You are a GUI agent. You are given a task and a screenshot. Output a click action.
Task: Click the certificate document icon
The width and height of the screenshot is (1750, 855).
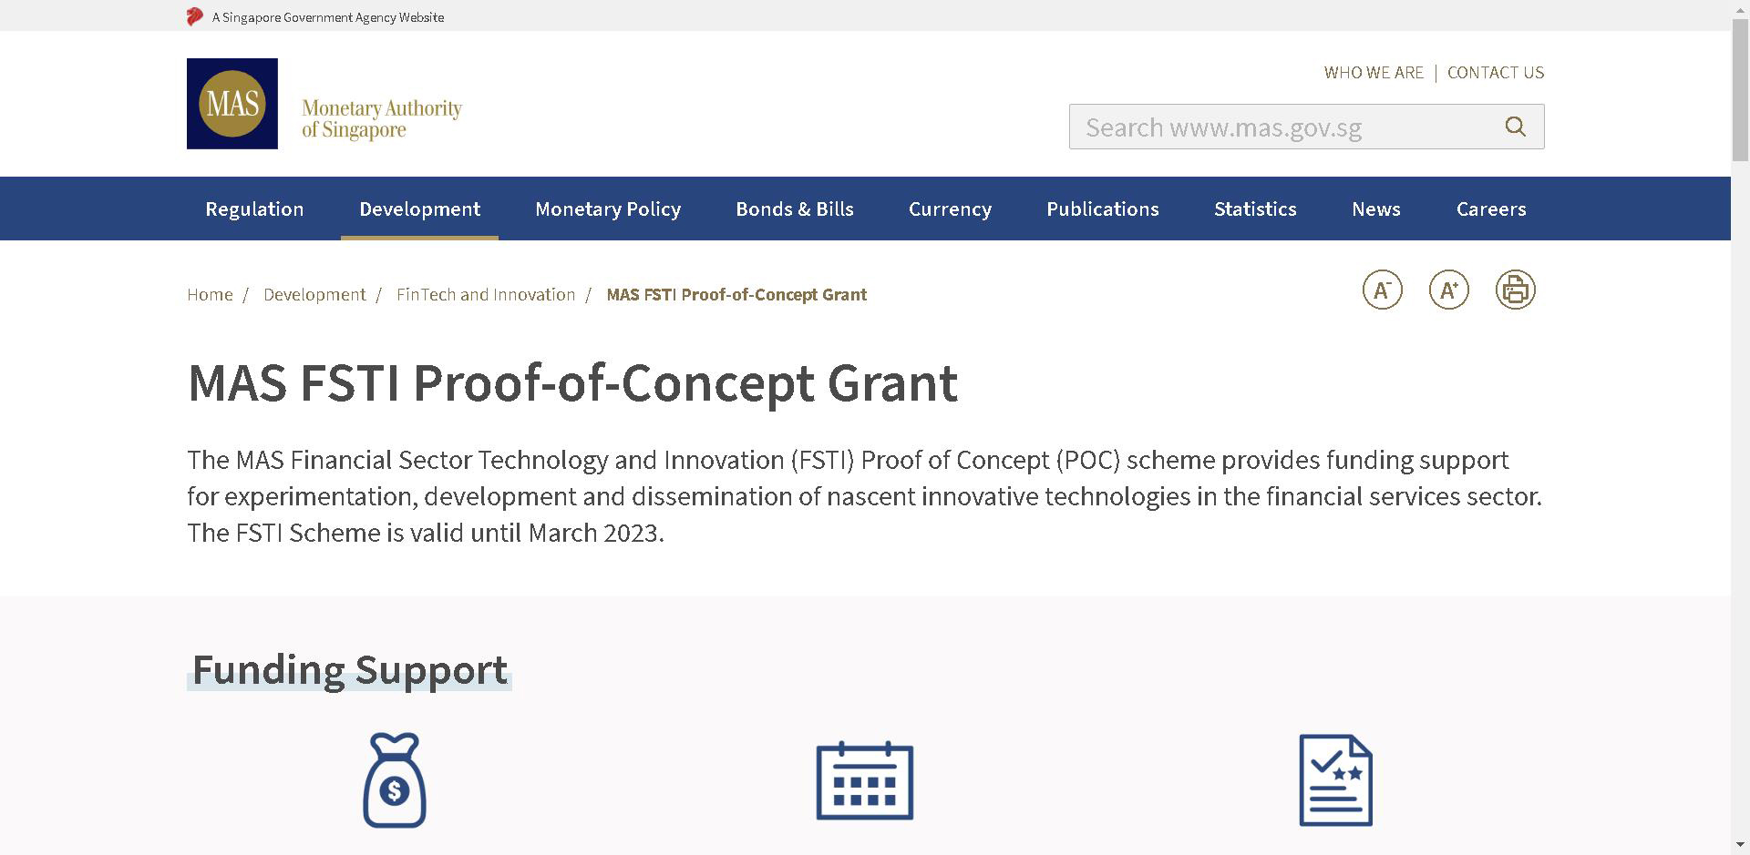[1335, 780]
